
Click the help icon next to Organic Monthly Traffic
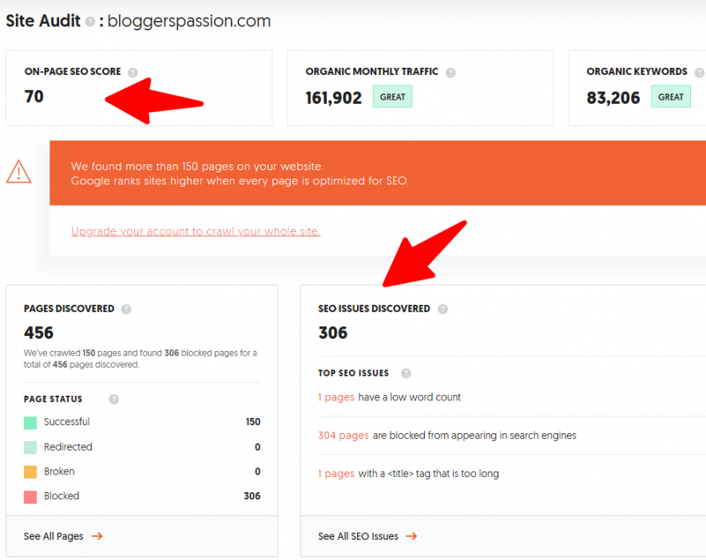tap(450, 71)
